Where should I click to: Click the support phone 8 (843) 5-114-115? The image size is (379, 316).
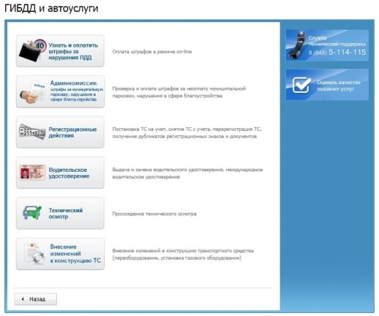pos(337,52)
